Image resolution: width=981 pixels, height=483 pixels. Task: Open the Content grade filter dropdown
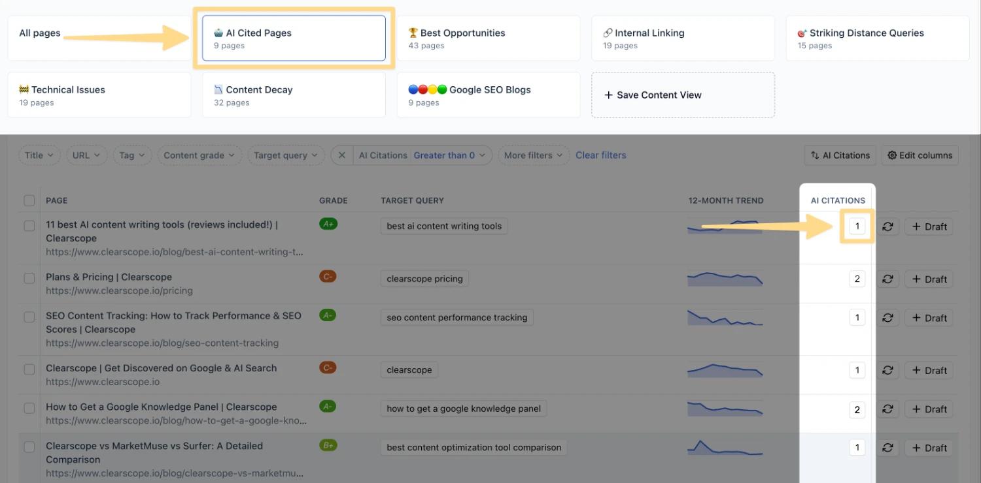point(199,155)
